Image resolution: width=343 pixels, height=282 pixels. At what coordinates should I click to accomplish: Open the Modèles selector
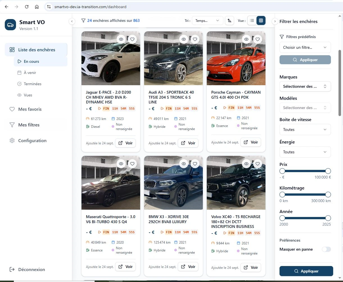tap(305, 108)
